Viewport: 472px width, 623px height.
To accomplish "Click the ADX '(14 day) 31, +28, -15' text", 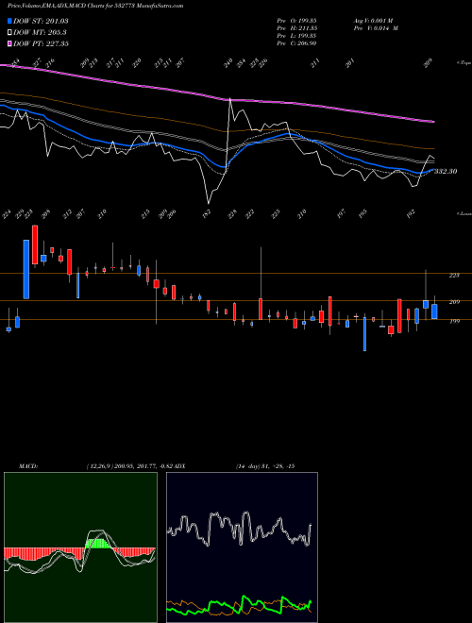I will [265, 465].
